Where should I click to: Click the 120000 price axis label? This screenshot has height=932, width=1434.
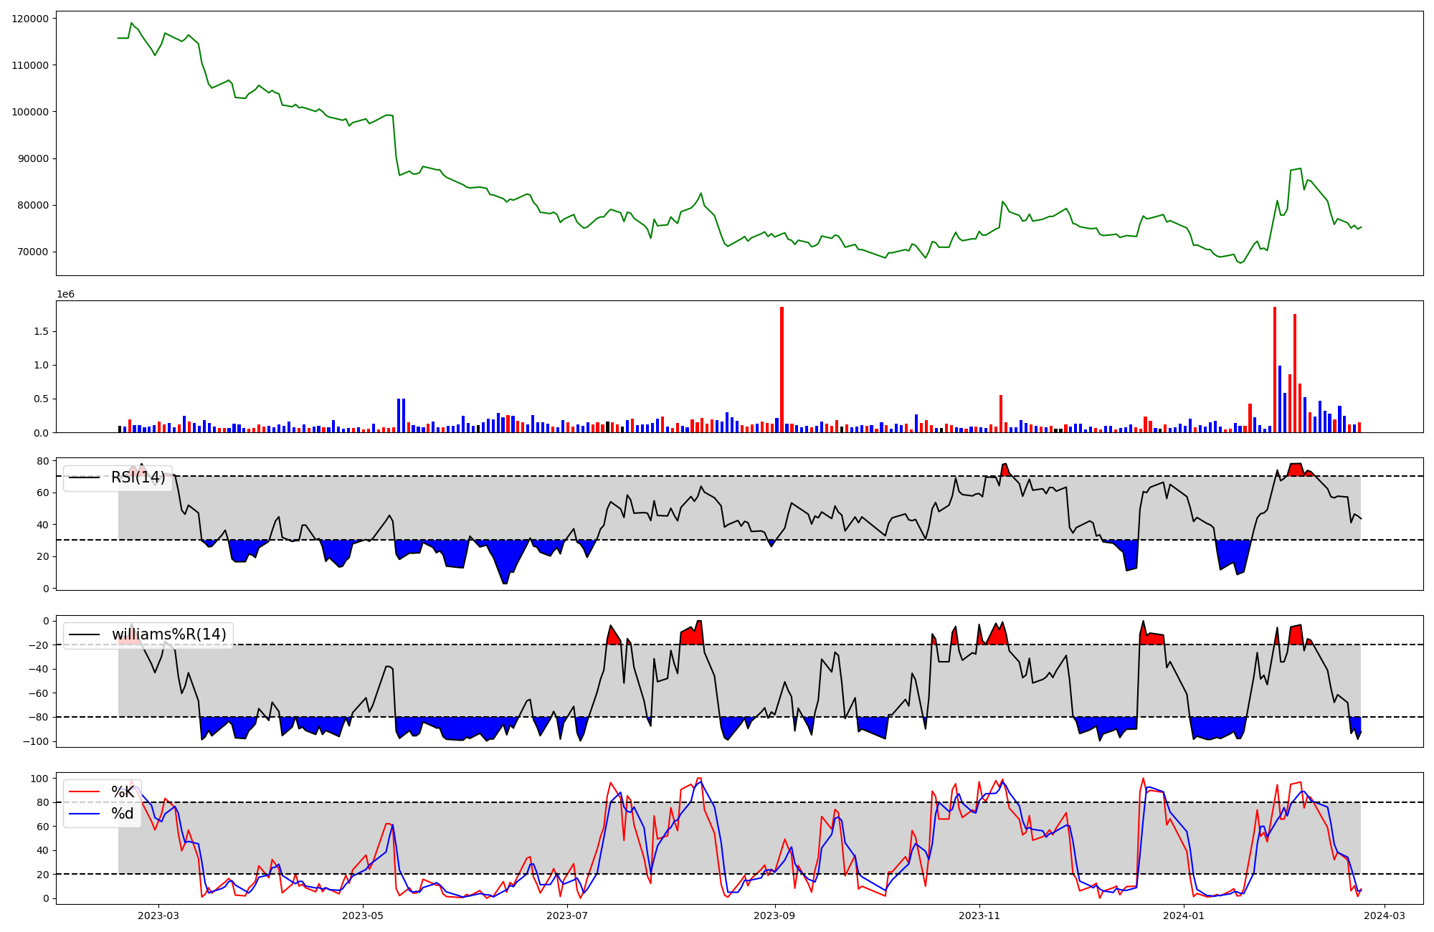point(30,19)
